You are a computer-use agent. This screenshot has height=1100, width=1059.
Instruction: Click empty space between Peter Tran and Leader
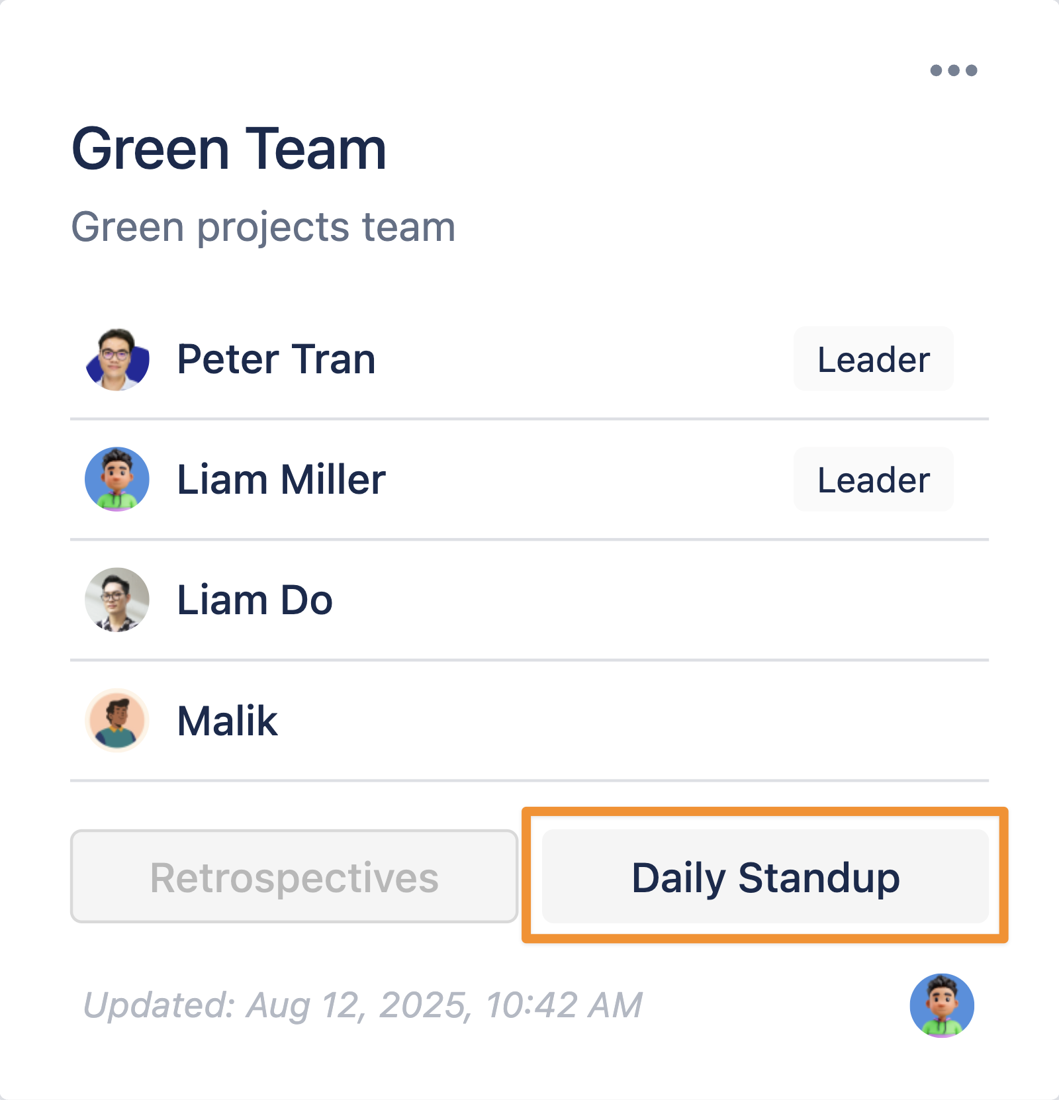point(582,359)
